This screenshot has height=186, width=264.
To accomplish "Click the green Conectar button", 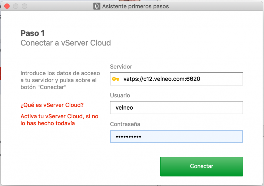I will (x=201, y=166).
